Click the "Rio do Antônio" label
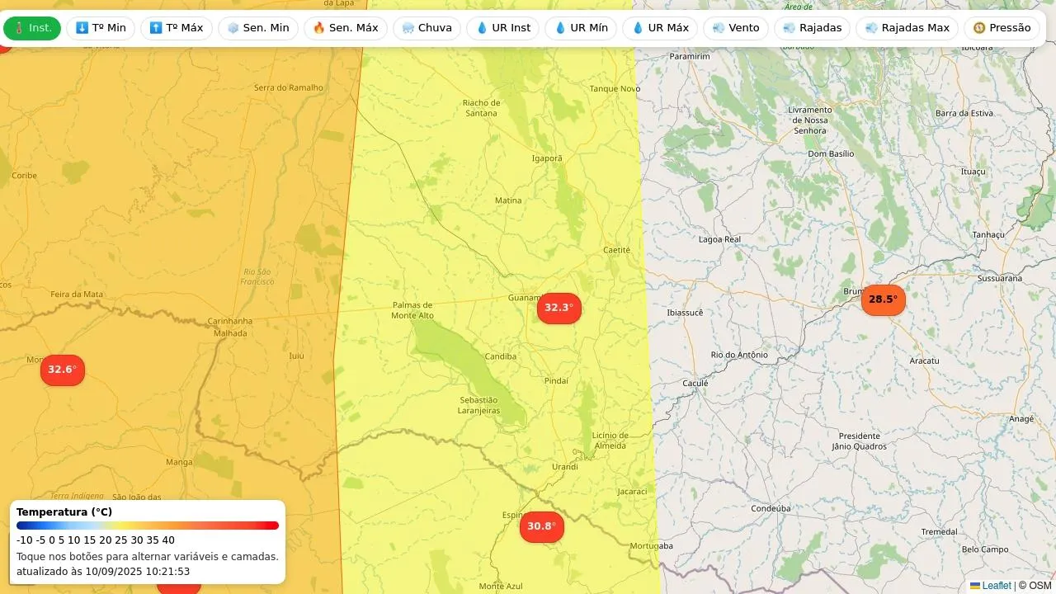Viewport: 1056px width, 594px height. 739,355
